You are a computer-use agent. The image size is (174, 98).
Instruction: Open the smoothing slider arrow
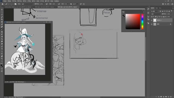click(x=69, y=4)
